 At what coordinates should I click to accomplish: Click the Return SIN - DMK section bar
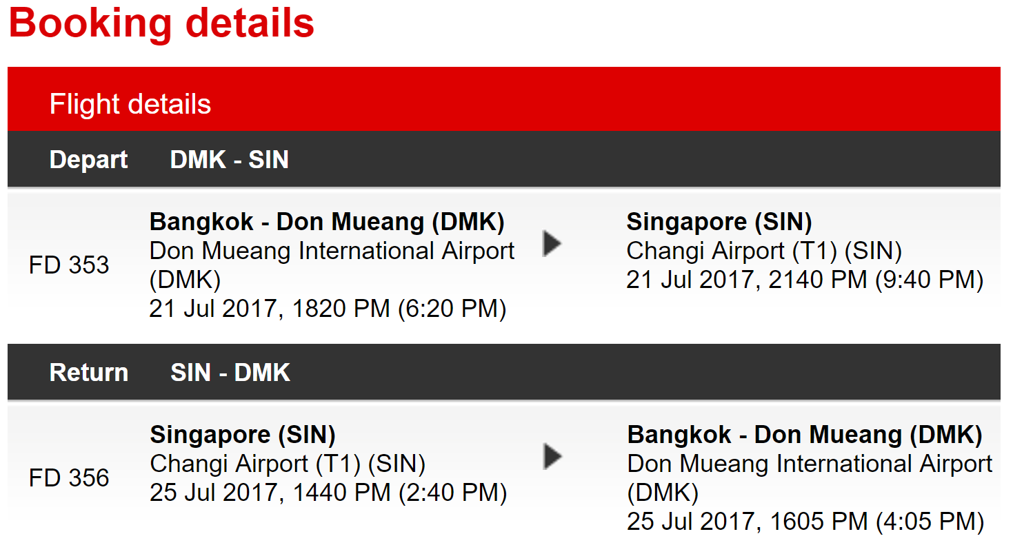[504, 372]
